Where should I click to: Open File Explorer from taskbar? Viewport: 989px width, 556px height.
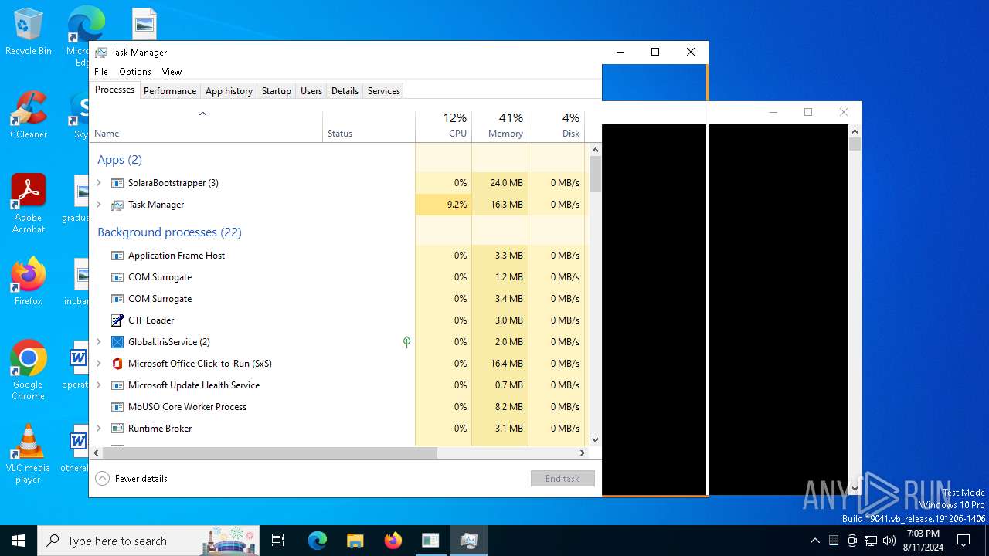(355, 541)
